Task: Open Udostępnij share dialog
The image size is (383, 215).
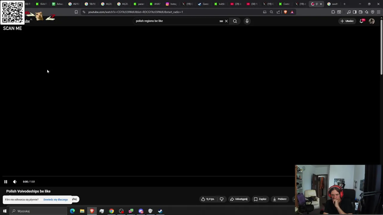Action: click(x=238, y=199)
